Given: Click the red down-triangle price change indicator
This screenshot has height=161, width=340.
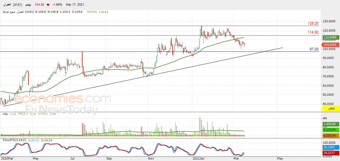Looking at the screenshot, I should tap(48, 5).
